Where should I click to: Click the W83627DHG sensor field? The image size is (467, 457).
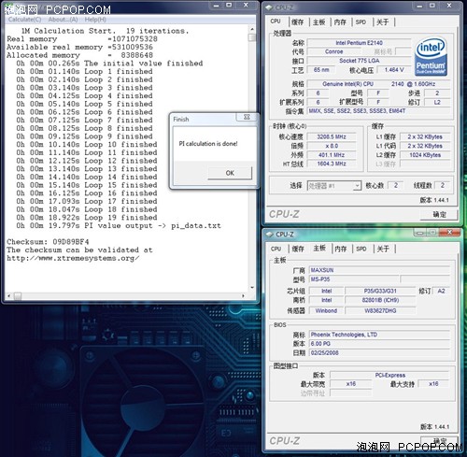[x=380, y=310]
